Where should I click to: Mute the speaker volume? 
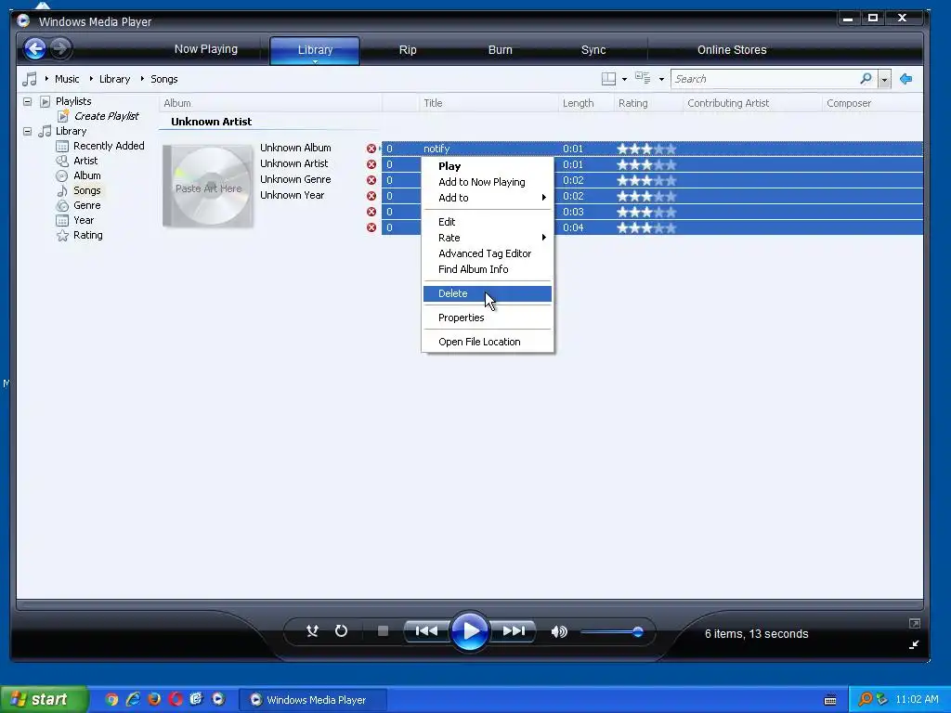(x=559, y=631)
